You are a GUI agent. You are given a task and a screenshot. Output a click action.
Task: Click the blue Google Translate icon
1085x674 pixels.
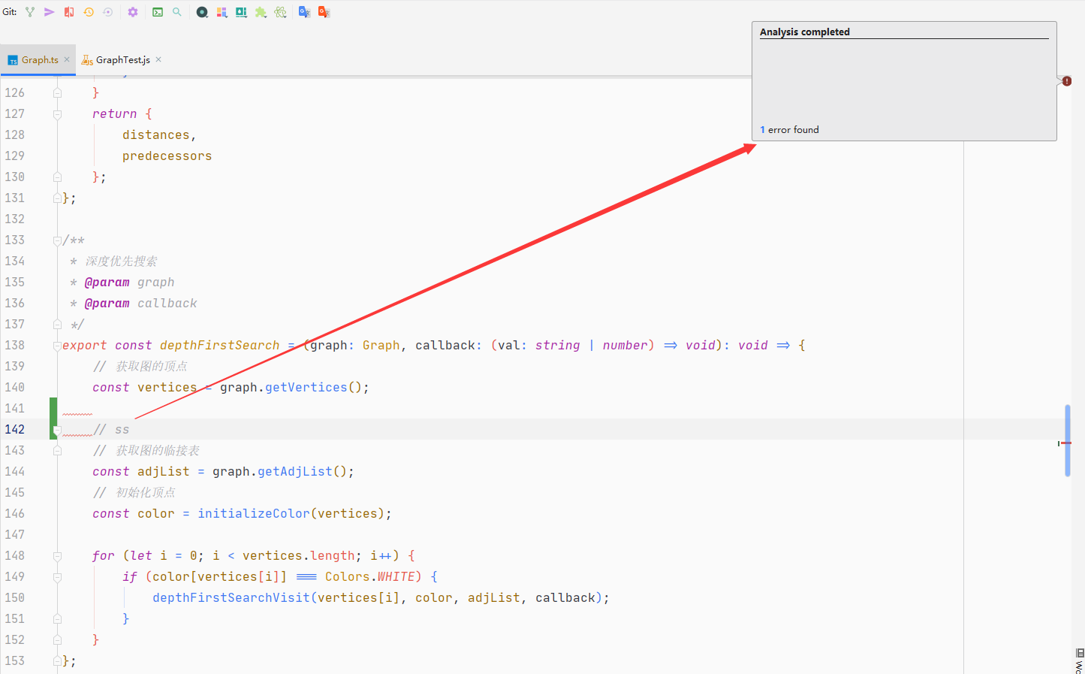click(304, 12)
